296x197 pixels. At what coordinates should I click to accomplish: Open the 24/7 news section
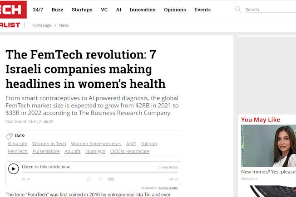(x=38, y=10)
